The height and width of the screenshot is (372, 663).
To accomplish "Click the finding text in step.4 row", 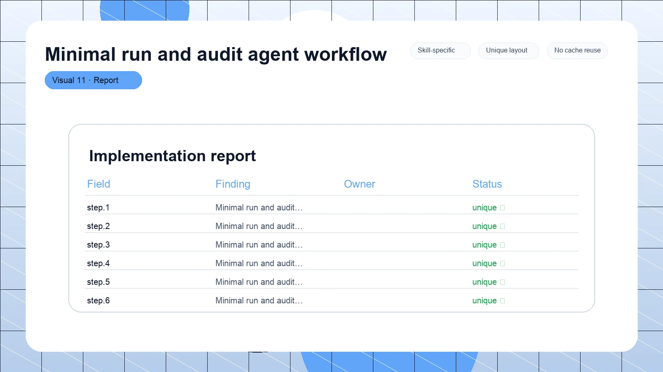I will 259,263.
